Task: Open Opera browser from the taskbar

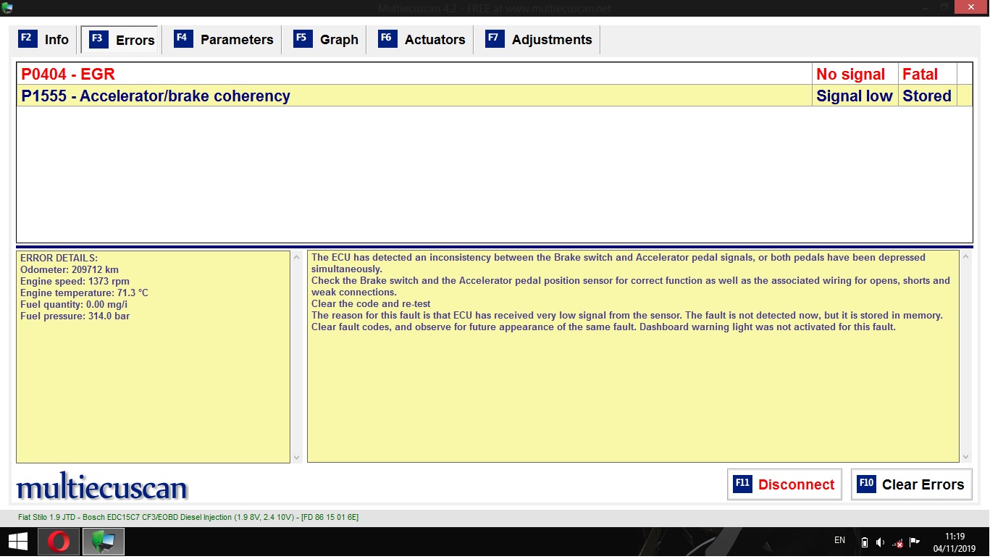Action: (x=59, y=542)
